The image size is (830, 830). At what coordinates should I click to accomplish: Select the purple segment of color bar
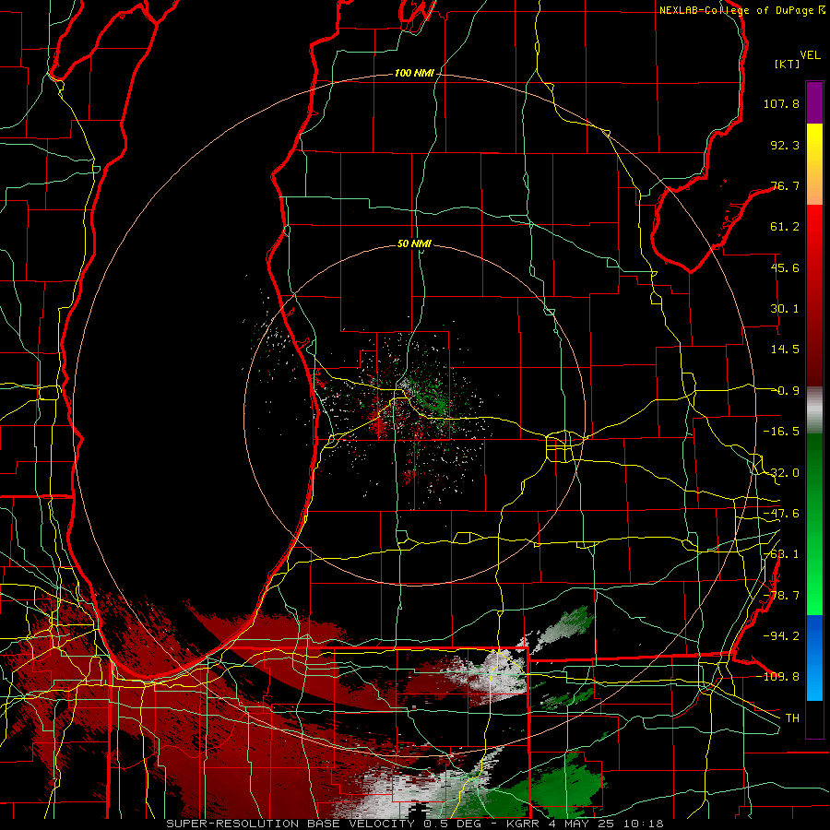[814, 102]
